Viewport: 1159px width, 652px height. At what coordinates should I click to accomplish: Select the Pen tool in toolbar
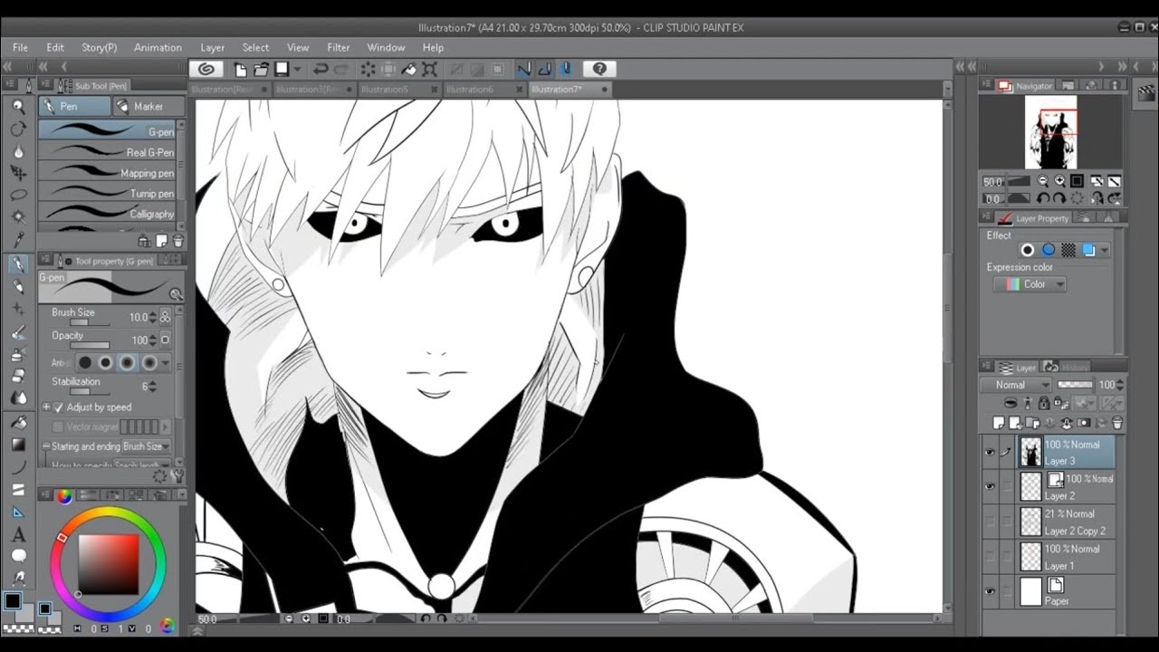pos(18,264)
